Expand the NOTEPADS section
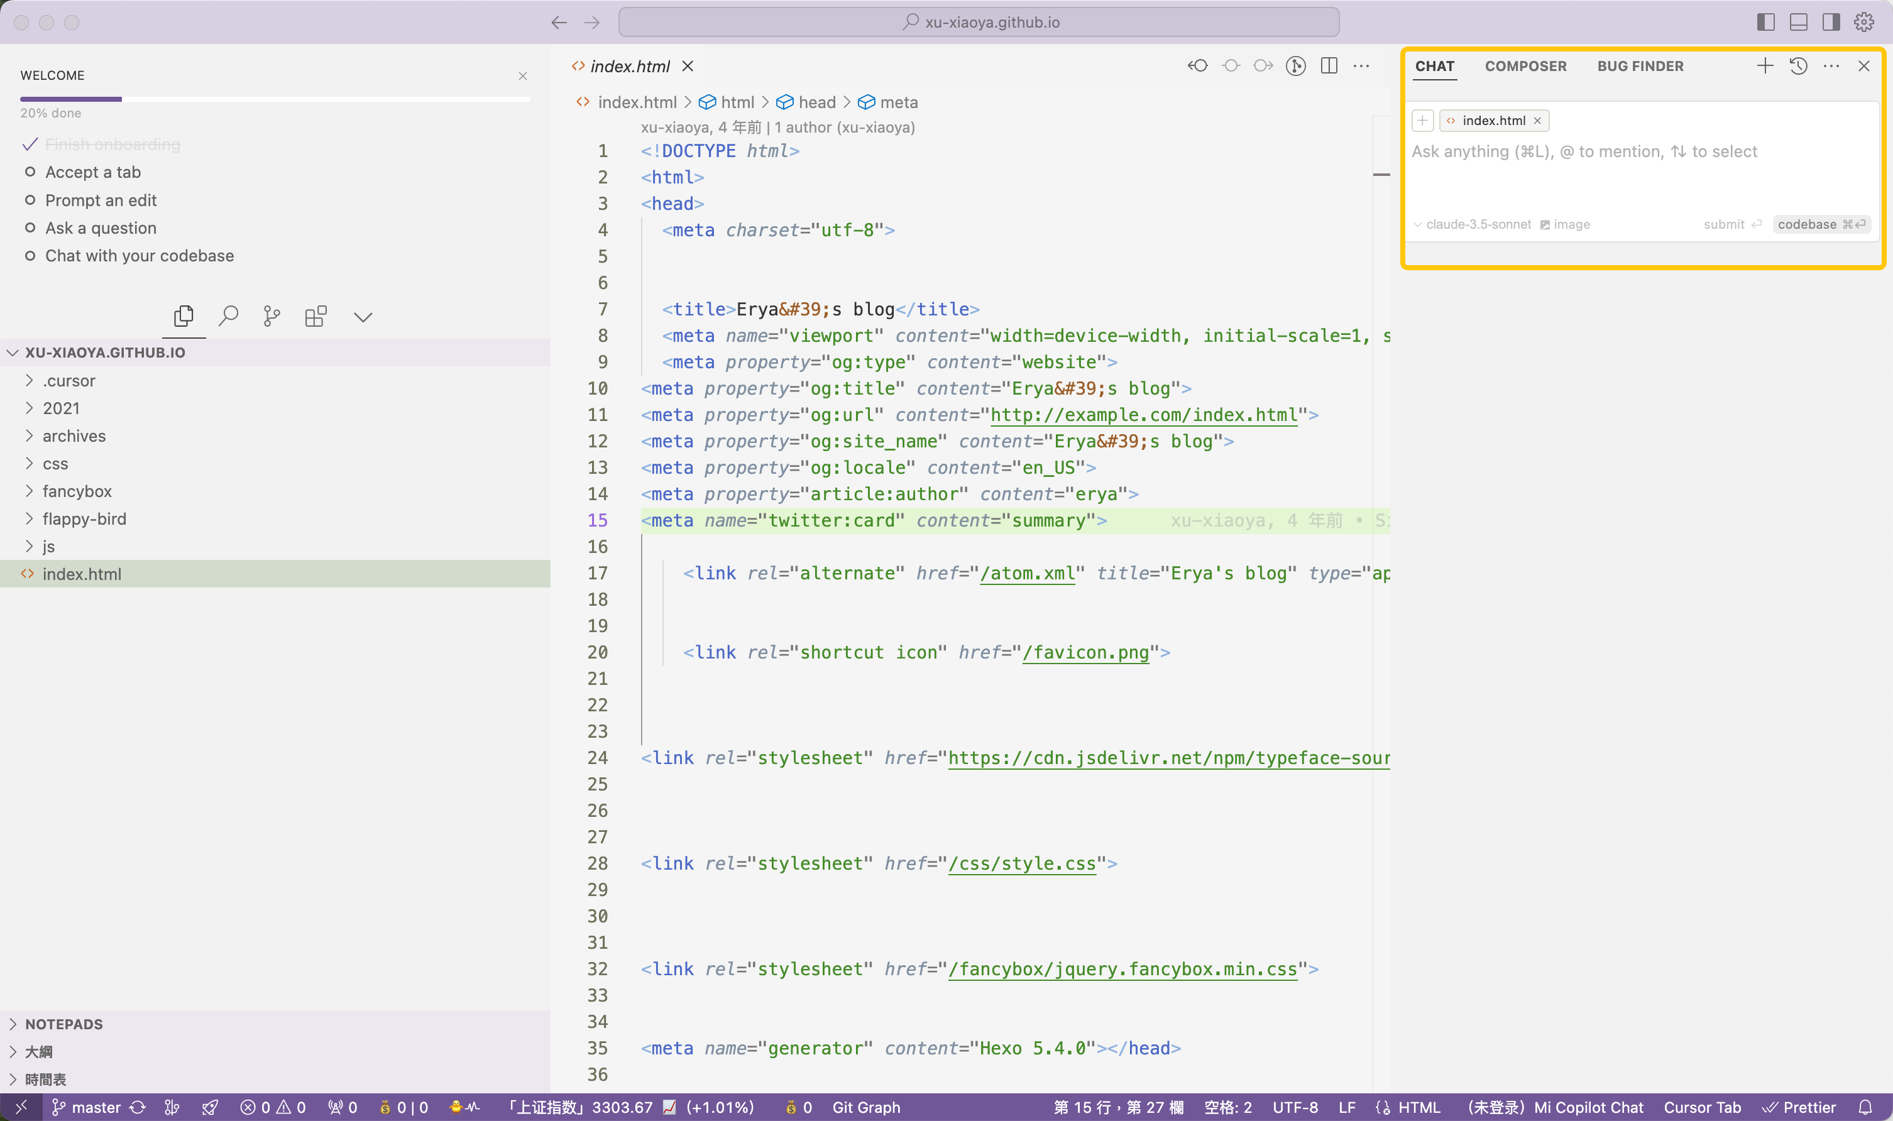The width and height of the screenshot is (1893, 1121). pos(63,1024)
